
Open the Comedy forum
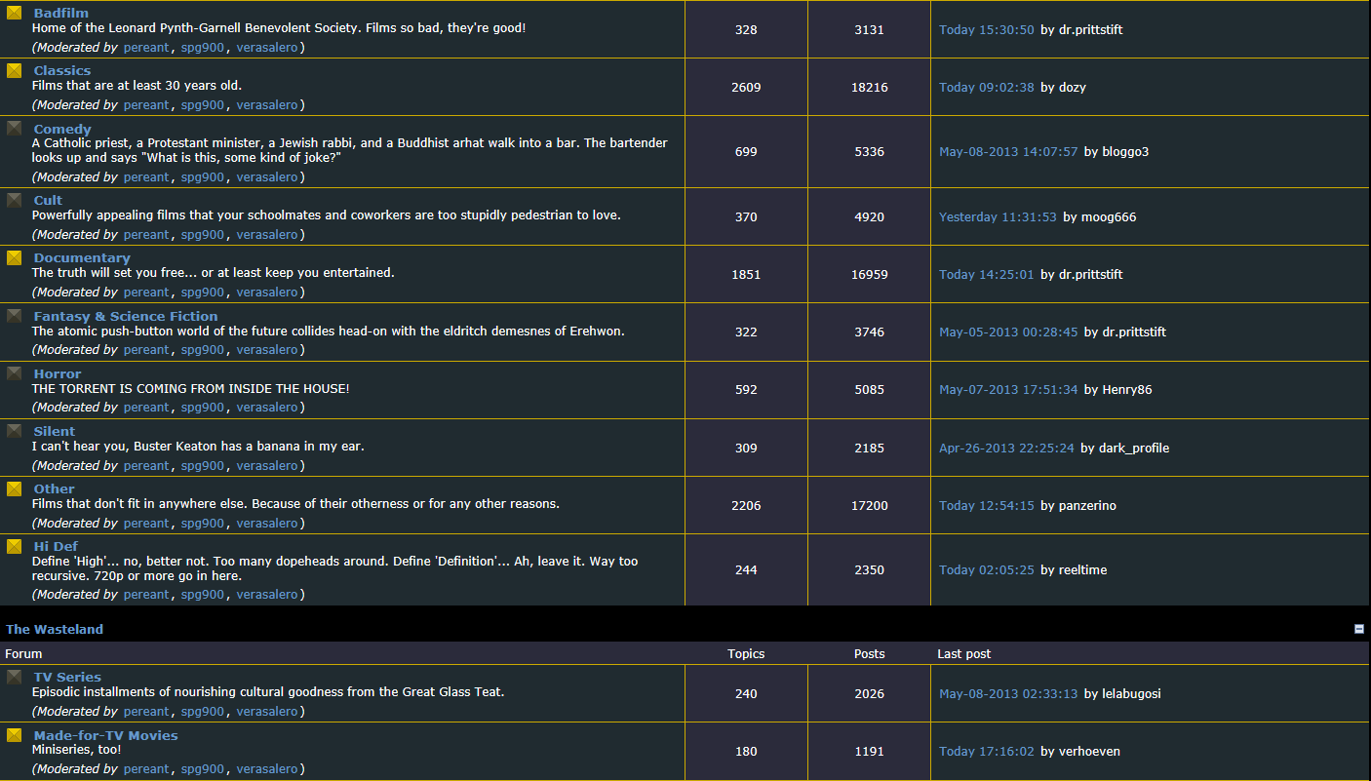62,129
